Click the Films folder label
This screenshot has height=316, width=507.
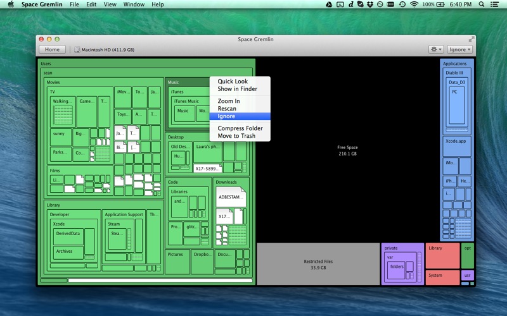55,171
